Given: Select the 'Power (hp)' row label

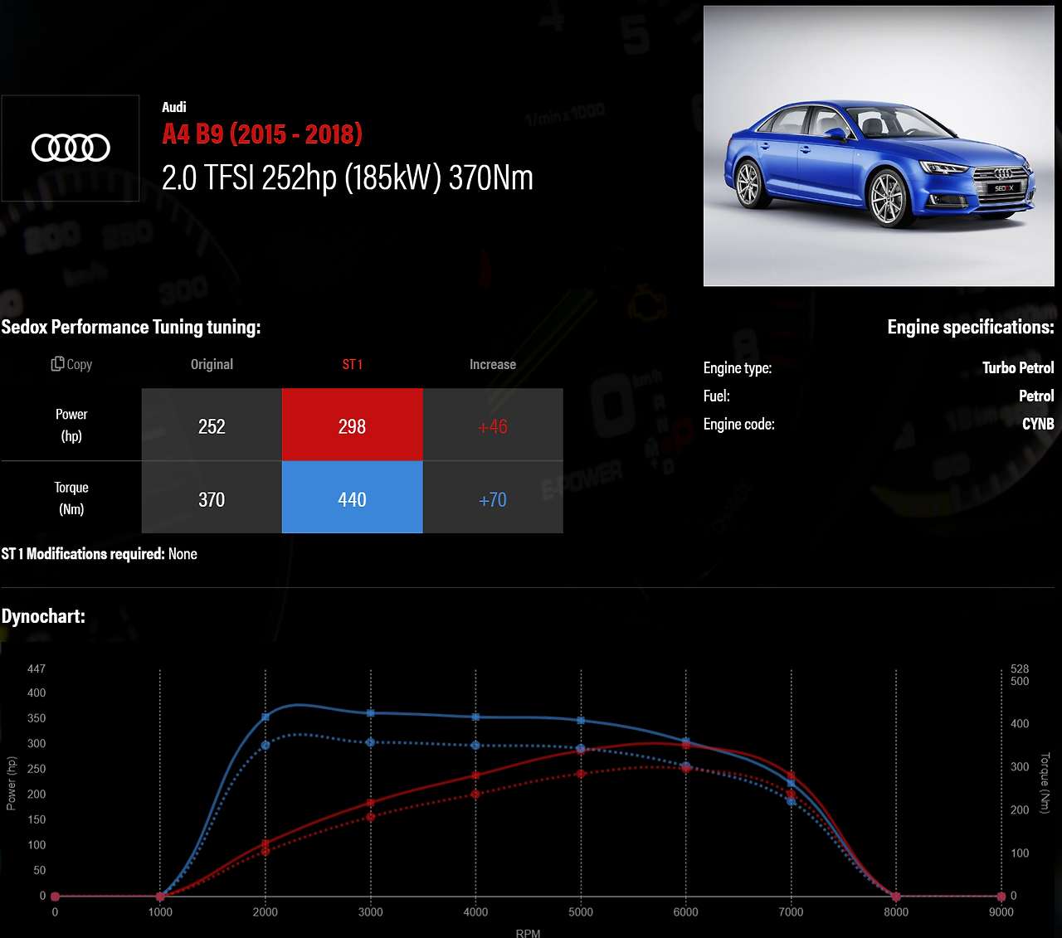Looking at the screenshot, I should (71, 425).
